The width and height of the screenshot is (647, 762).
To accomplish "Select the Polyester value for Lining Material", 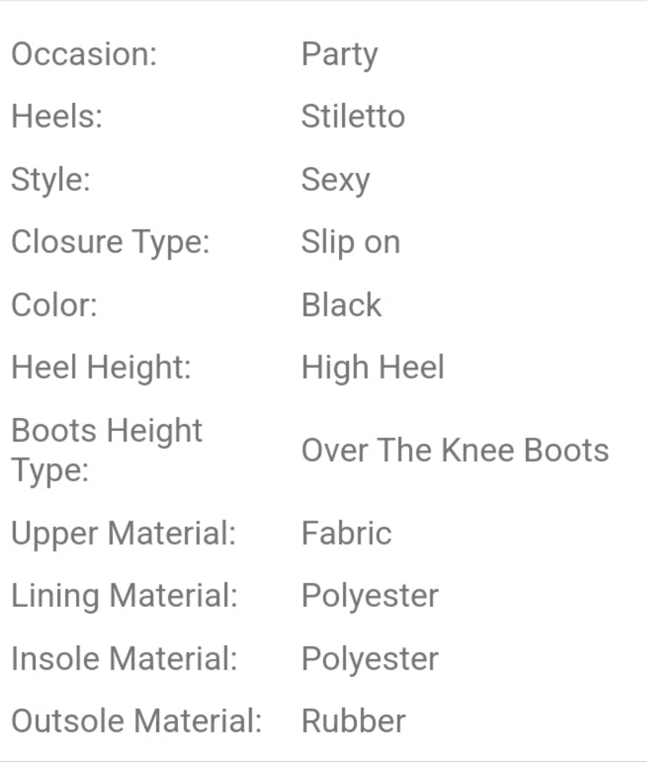I will click(x=370, y=597).
